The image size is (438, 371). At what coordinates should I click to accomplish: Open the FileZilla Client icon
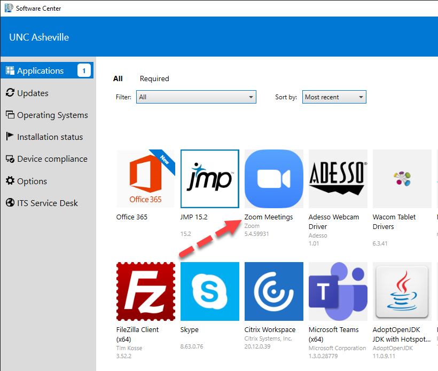[145, 291]
